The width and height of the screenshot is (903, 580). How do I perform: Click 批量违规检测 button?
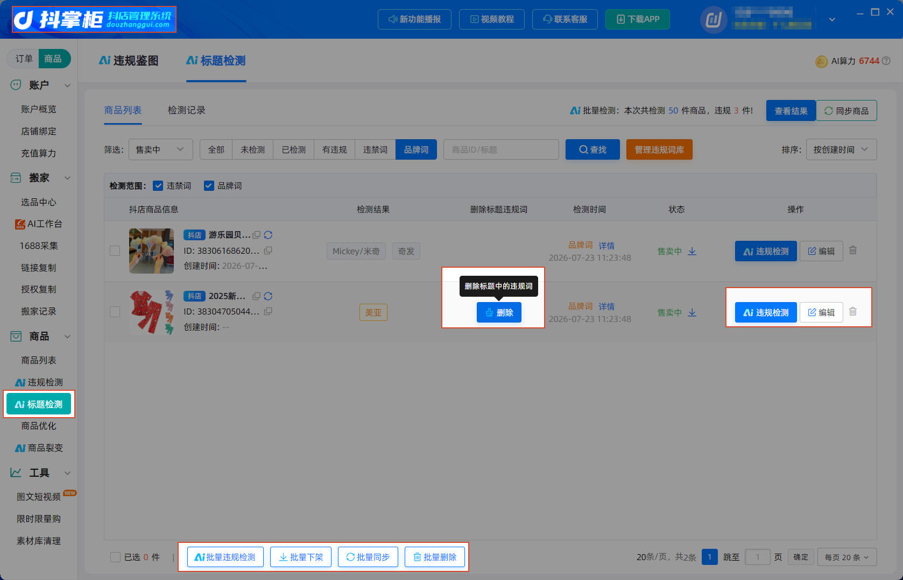click(225, 557)
